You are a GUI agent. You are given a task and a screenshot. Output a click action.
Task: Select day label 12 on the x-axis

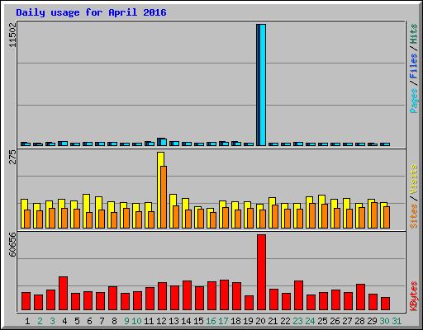point(161,321)
